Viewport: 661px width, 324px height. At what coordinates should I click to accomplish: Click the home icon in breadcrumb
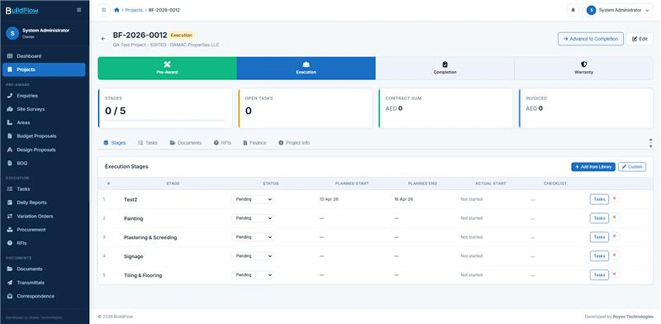[x=117, y=10]
